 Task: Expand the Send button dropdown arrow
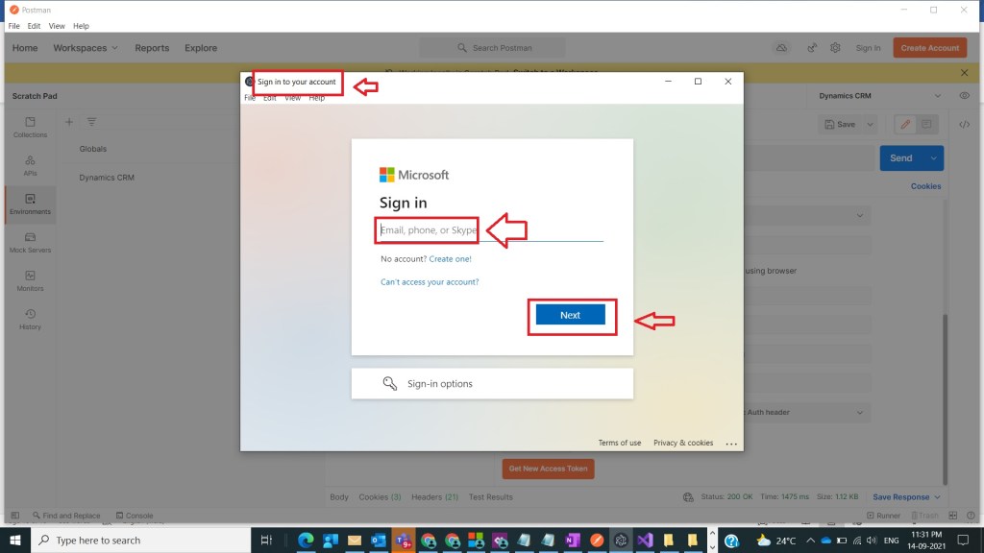click(932, 158)
